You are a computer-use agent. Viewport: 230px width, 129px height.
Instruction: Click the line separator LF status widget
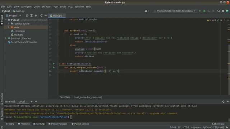click(x=179, y=128)
